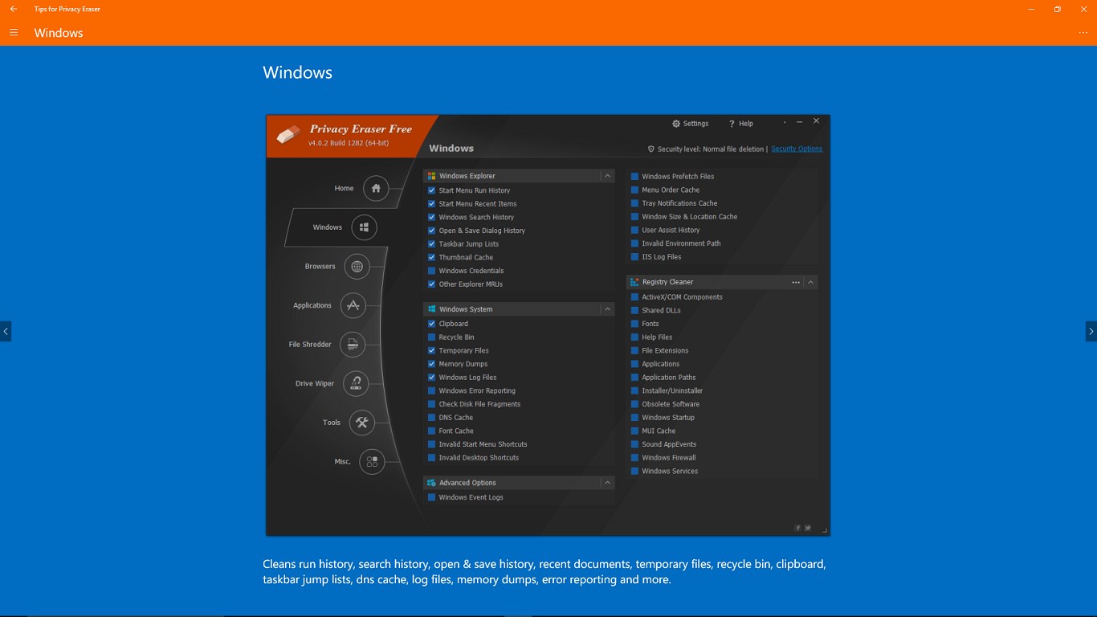The height and width of the screenshot is (617, 1097).
Task: Select the Home sidebar label
Action: (x=344, y=188)
